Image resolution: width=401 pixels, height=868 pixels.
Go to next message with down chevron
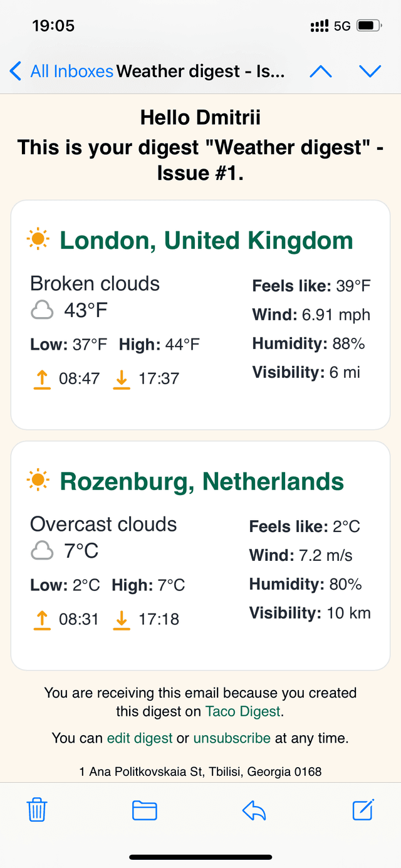click(370, 71)
